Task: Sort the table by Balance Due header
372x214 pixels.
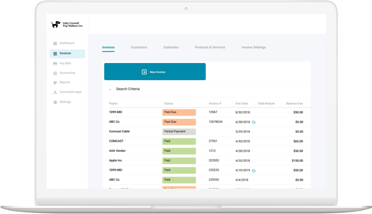Action: 294,103
